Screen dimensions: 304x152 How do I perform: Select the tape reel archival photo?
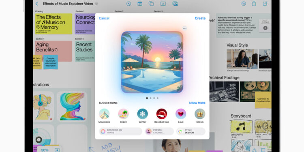(255, 92)
